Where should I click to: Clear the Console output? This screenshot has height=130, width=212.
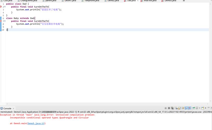[176, 108]
